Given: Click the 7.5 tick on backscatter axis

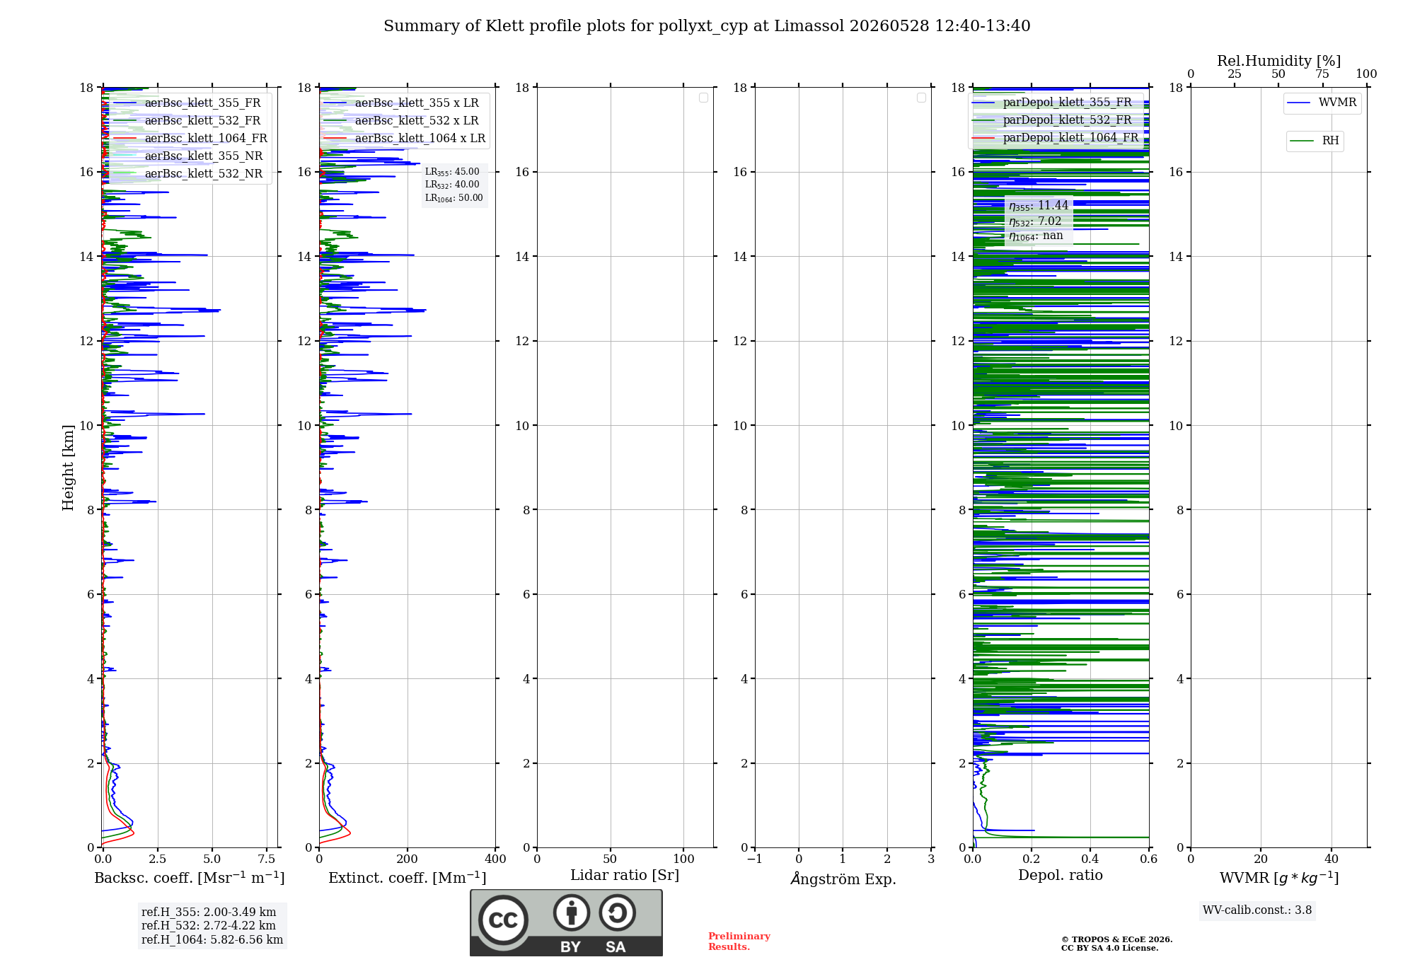Looking at the screenshot, I should [267, 859].
